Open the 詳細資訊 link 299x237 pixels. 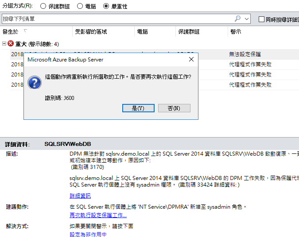coord(80,196)
